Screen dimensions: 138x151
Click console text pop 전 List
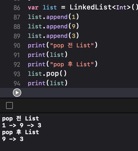(x=20, y=118)
